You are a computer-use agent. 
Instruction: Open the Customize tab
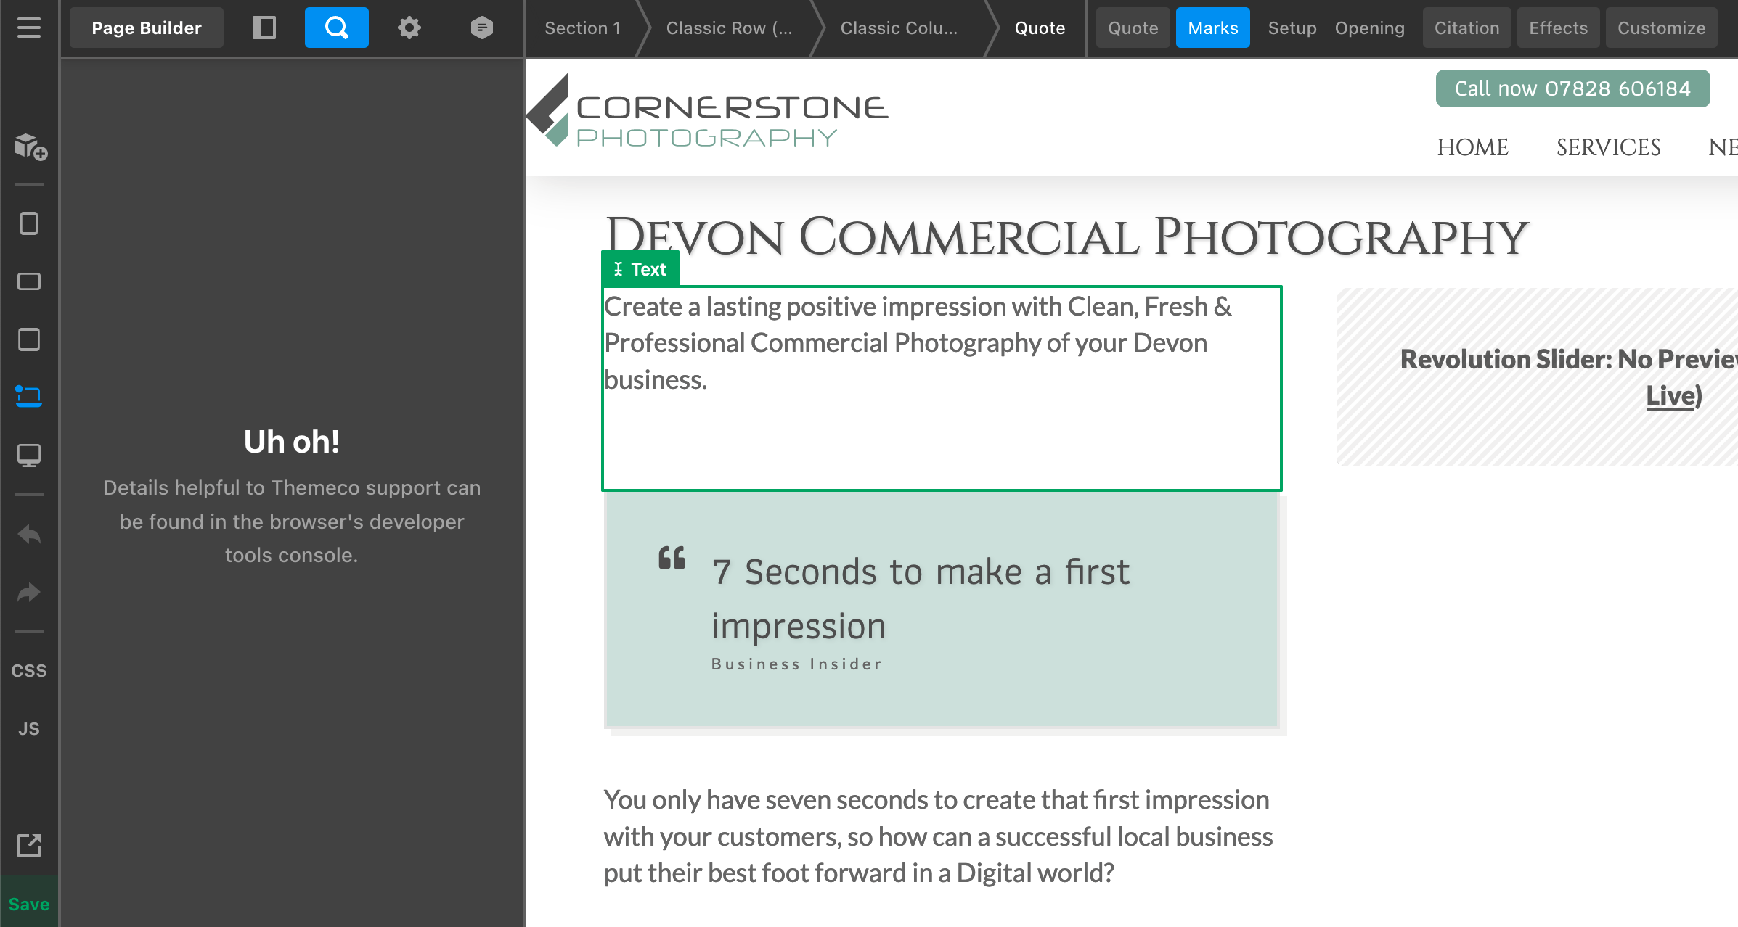[x=1661, y=28]
